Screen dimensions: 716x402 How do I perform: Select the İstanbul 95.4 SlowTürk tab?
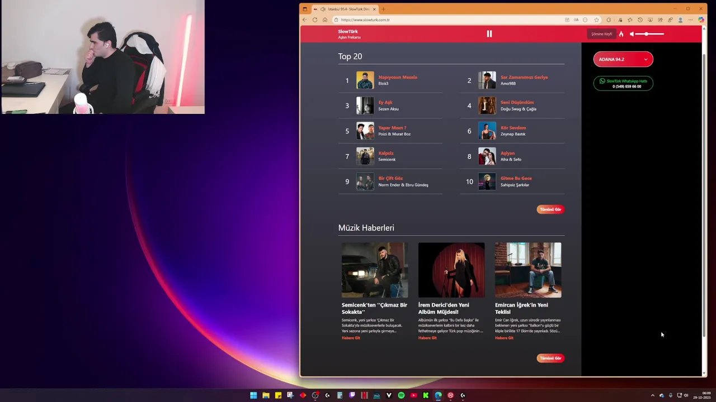coord(345,9)
